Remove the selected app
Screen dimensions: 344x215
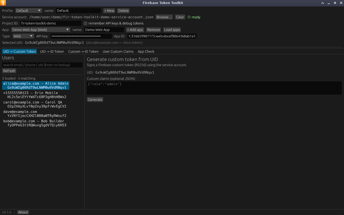click(153, 30)
